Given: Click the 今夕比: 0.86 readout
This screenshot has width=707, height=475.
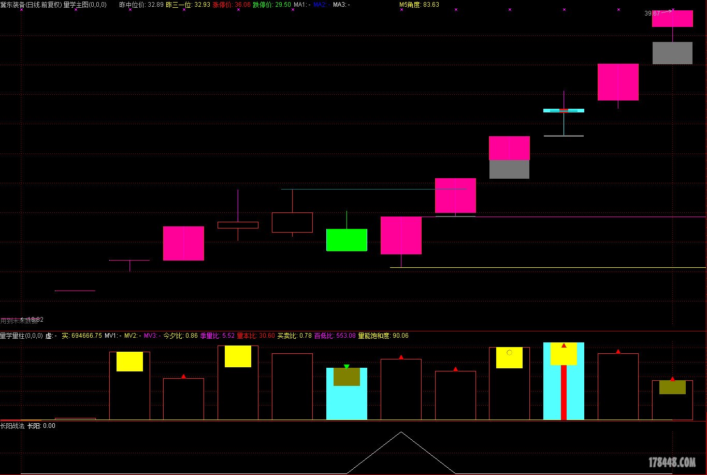Looking at the screenshot, I should pos(180,336).
